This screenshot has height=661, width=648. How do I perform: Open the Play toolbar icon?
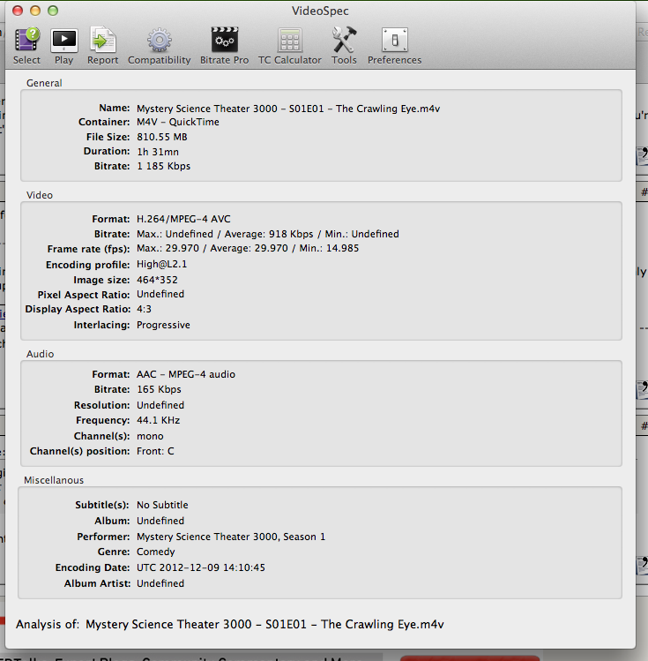point(64,40)
